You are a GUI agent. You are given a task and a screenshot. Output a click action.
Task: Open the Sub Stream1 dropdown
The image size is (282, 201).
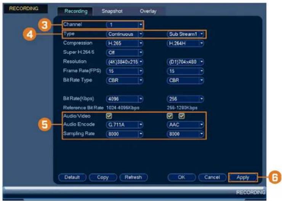(185, 34)
